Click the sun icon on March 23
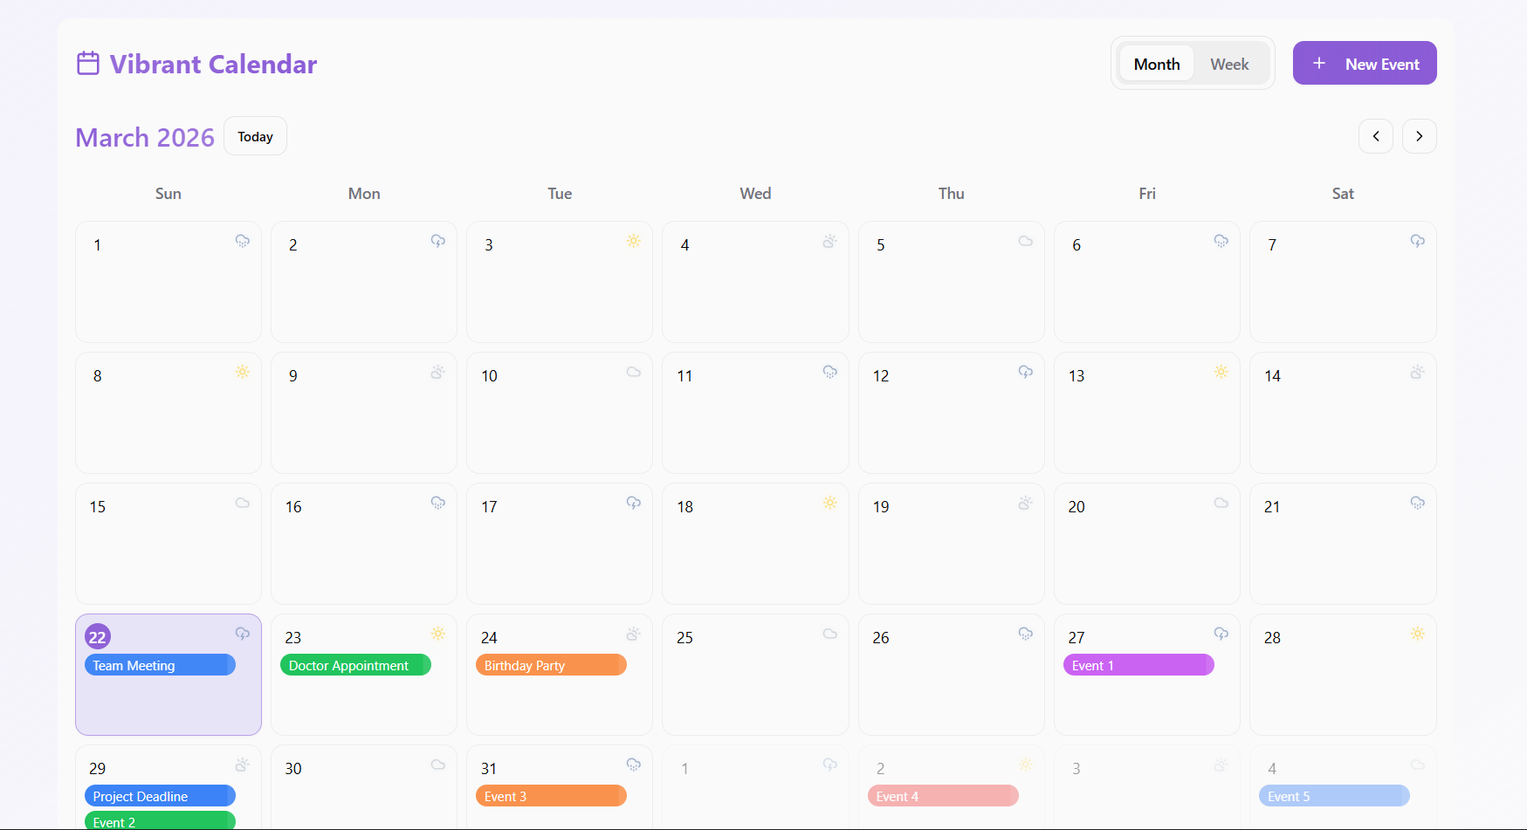This screenshot has width=1527, height=830. click(438, 634)
